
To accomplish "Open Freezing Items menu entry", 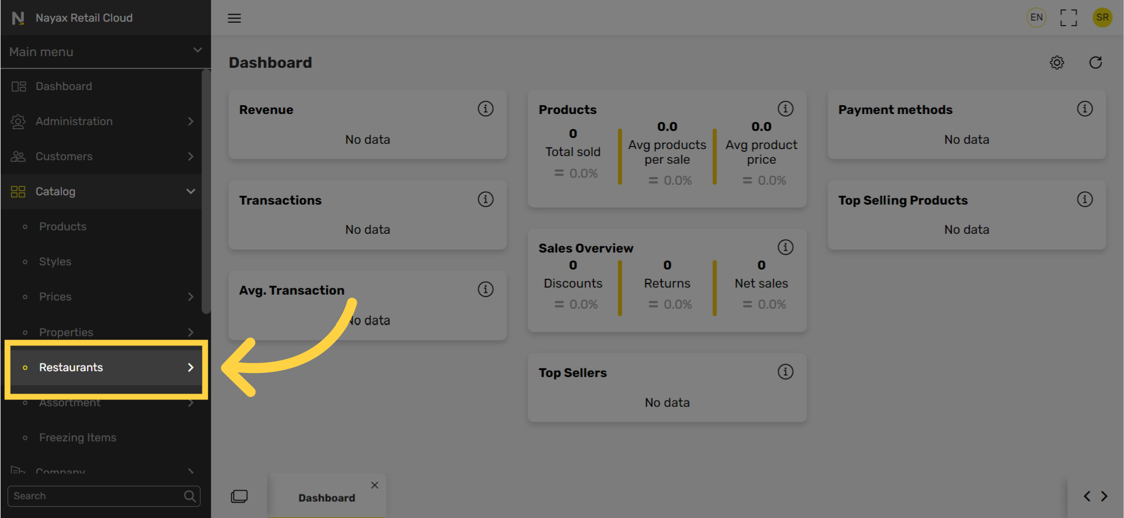I will click(78, 437).
